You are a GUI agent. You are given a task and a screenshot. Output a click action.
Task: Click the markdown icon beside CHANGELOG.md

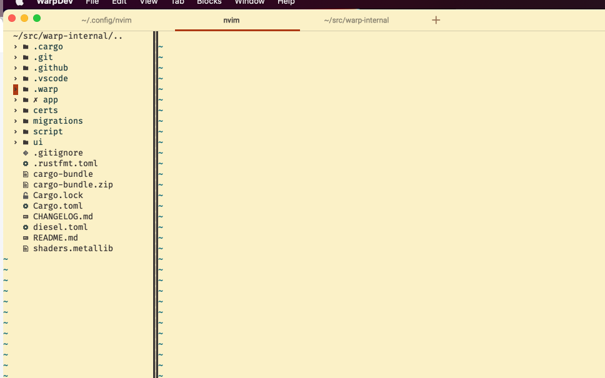tap(25, 216)
